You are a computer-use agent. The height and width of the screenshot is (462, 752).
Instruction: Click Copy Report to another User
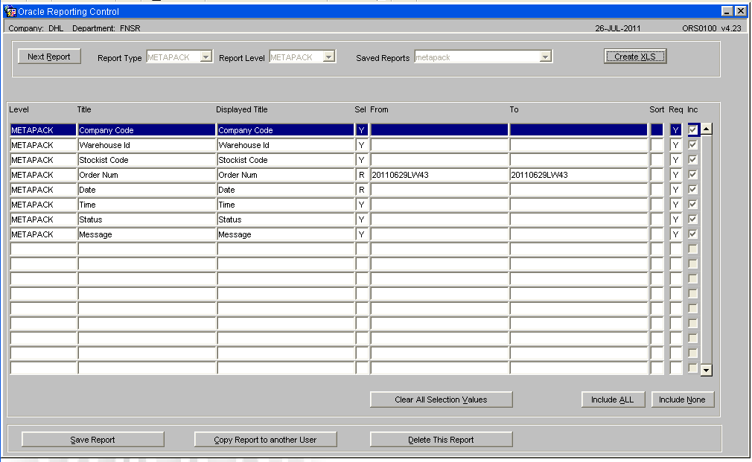coord(265,440)
